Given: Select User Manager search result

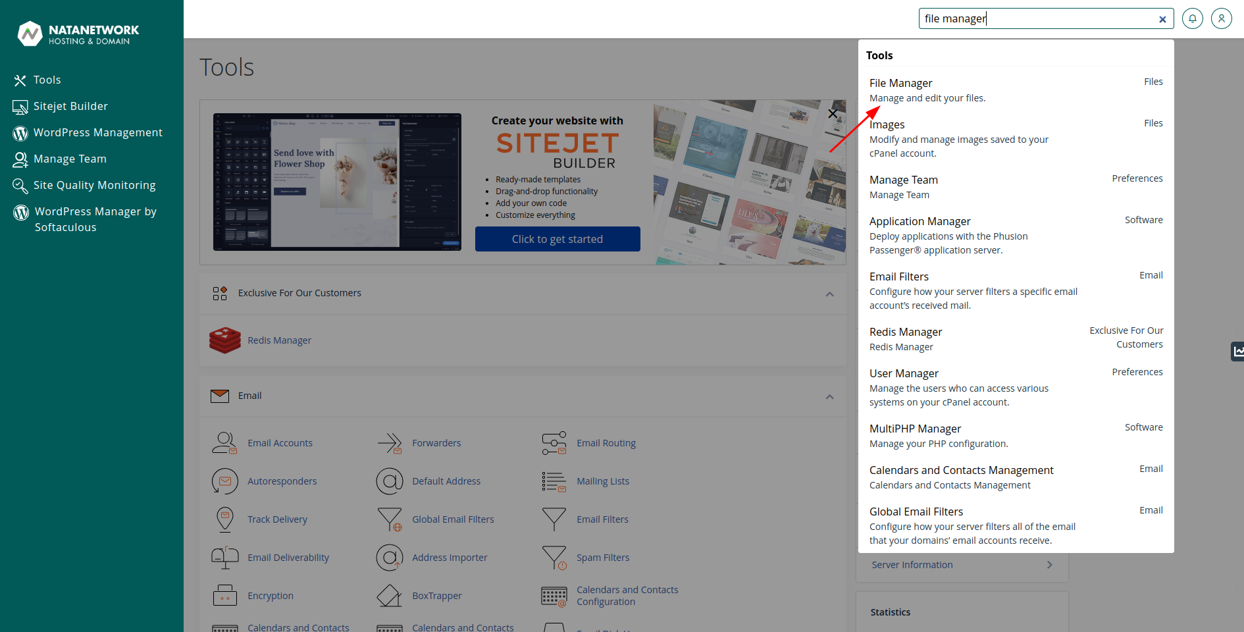Looking at the screenshot, I should pos(1016,387).
